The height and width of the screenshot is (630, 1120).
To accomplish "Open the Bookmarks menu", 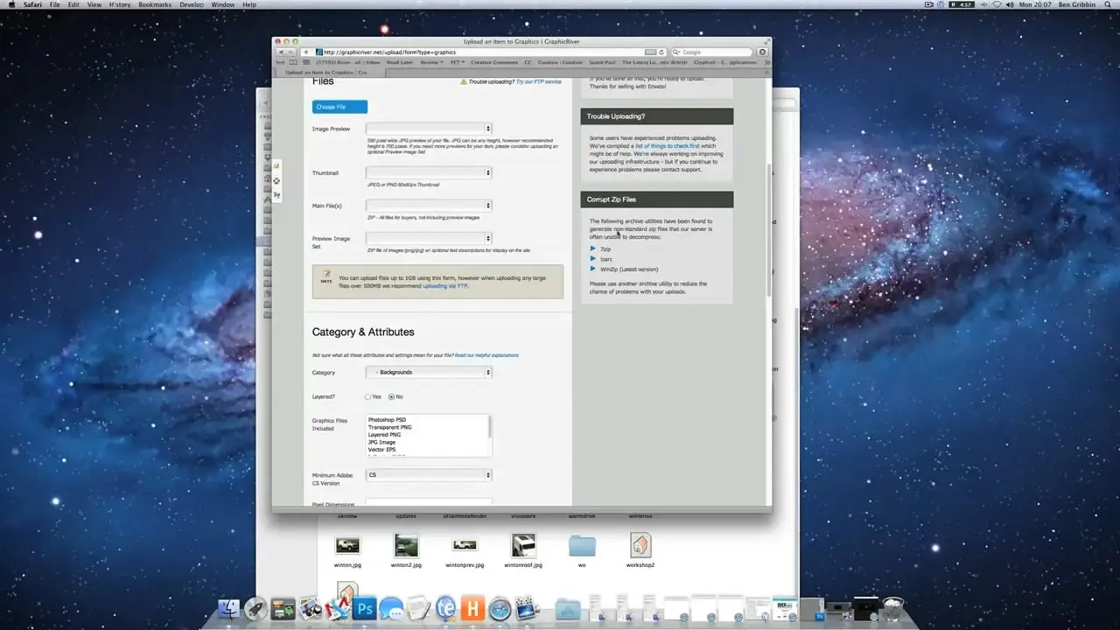I will click(x=155, y=4).
